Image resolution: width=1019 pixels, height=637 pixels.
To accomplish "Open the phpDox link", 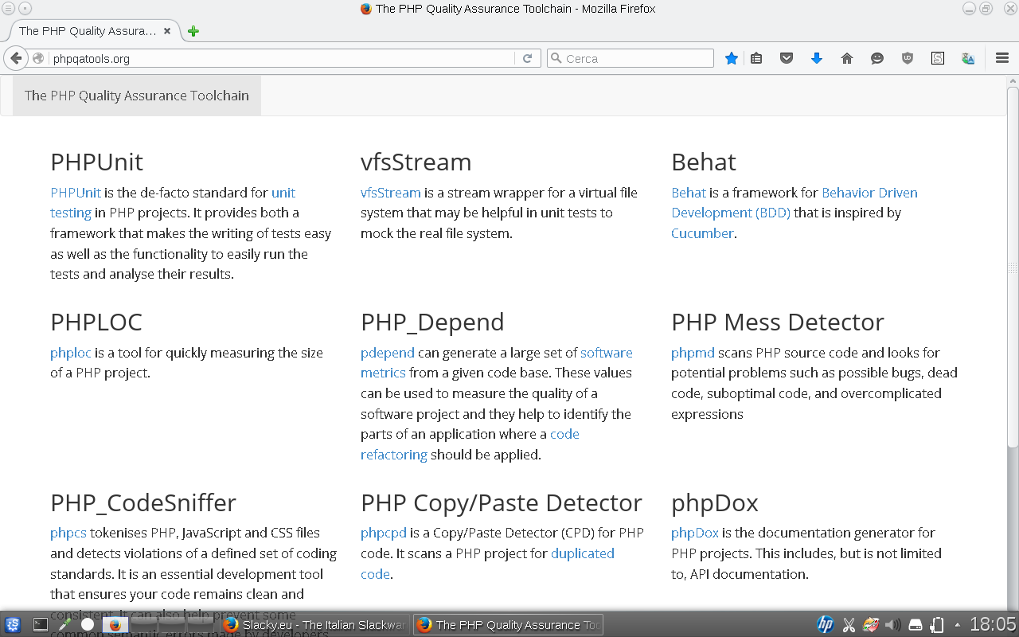I will point(695,533).
